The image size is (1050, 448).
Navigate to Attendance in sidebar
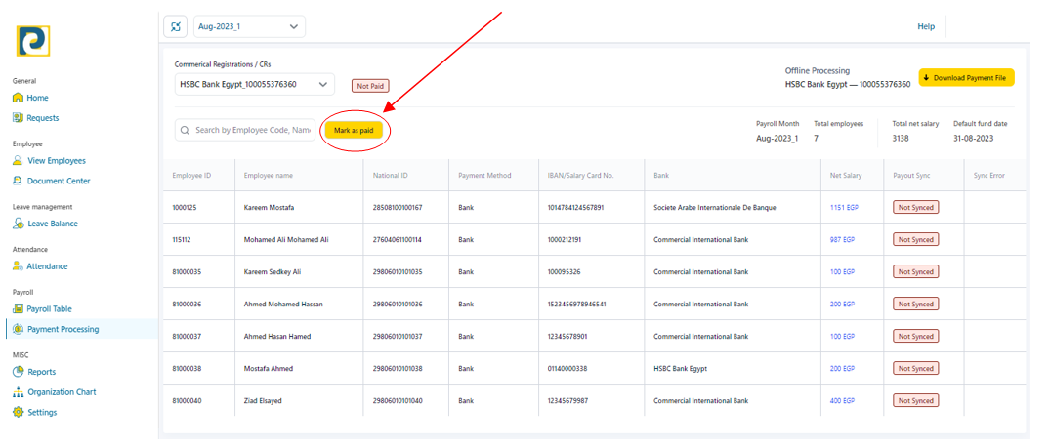click(x=47, y=266)
